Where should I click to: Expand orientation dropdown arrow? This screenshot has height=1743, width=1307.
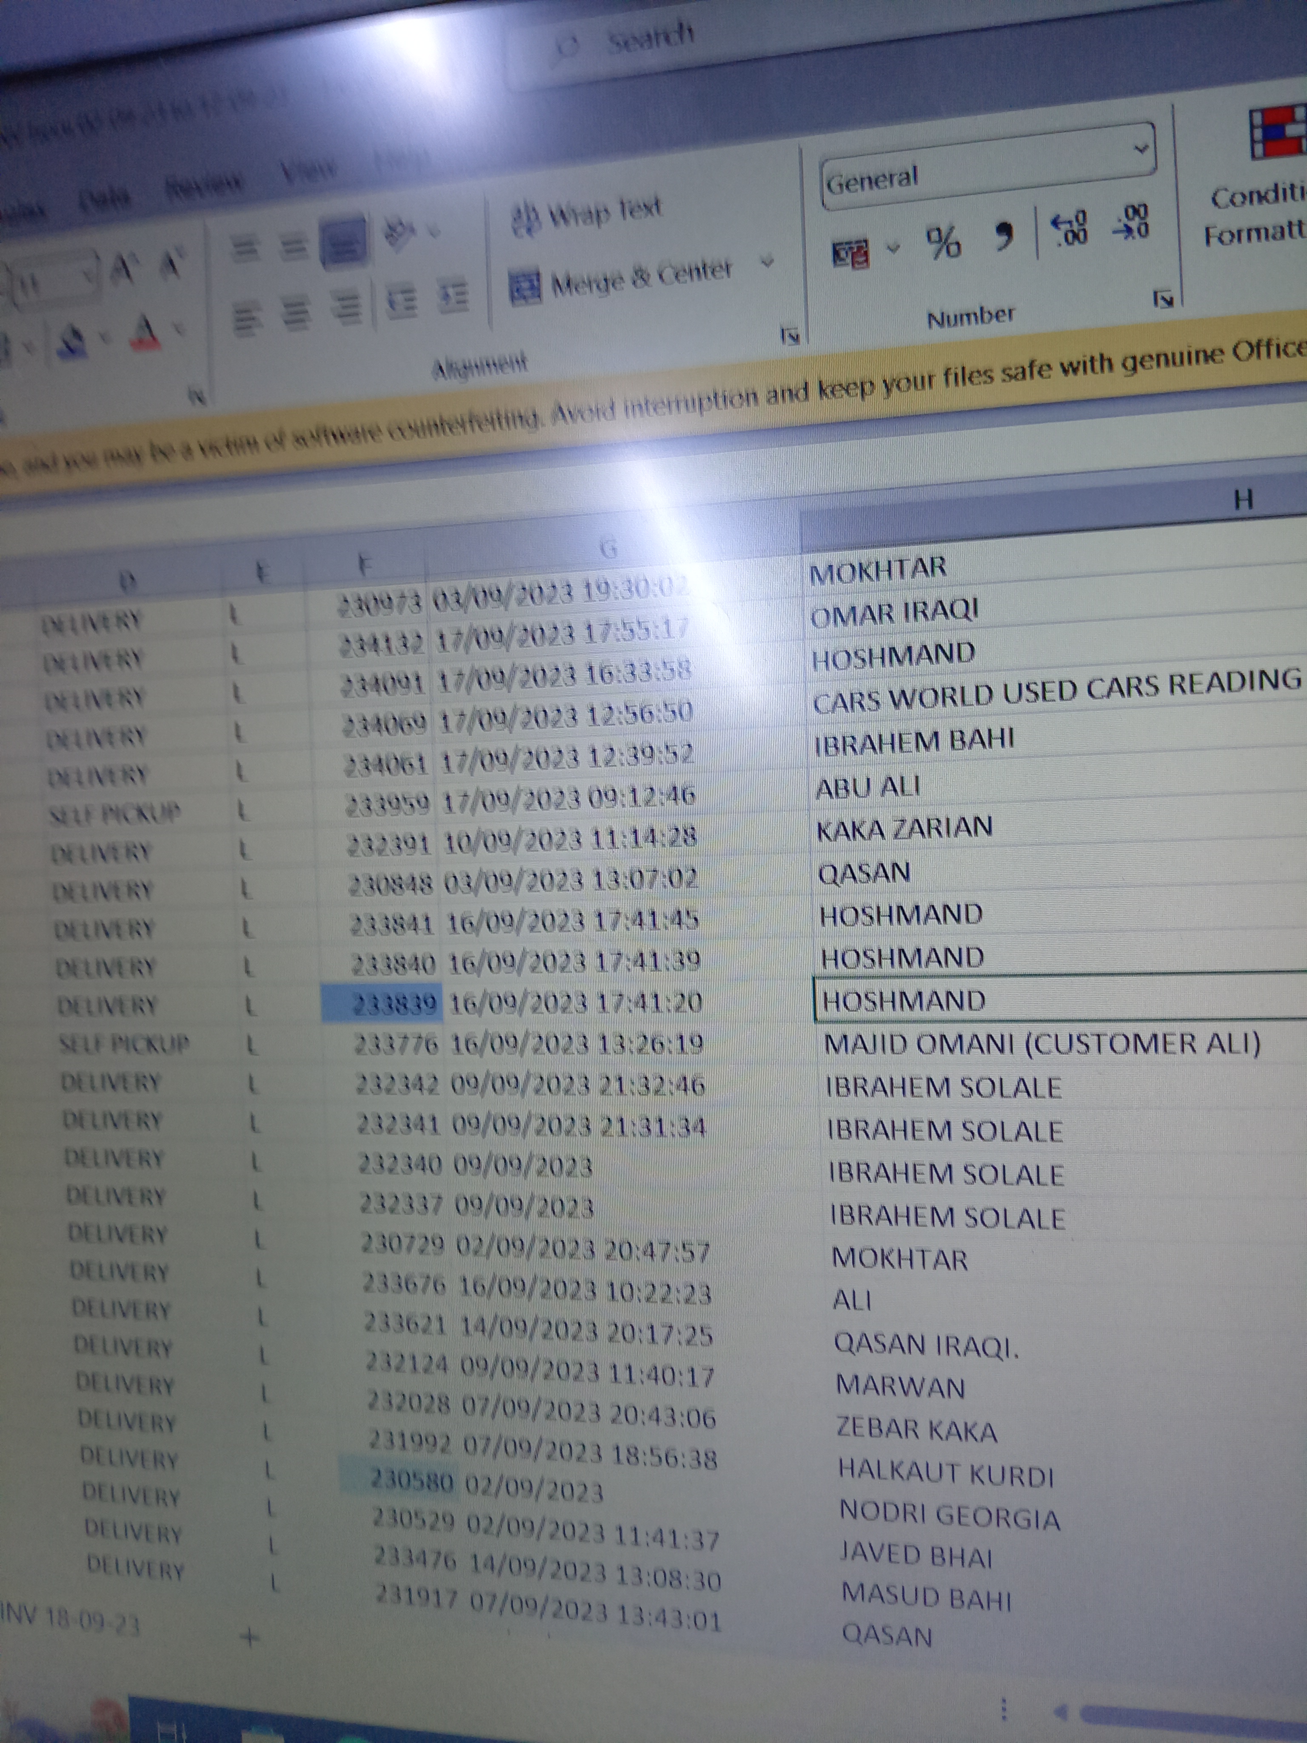pyautogui.click(x=433, y=231)
